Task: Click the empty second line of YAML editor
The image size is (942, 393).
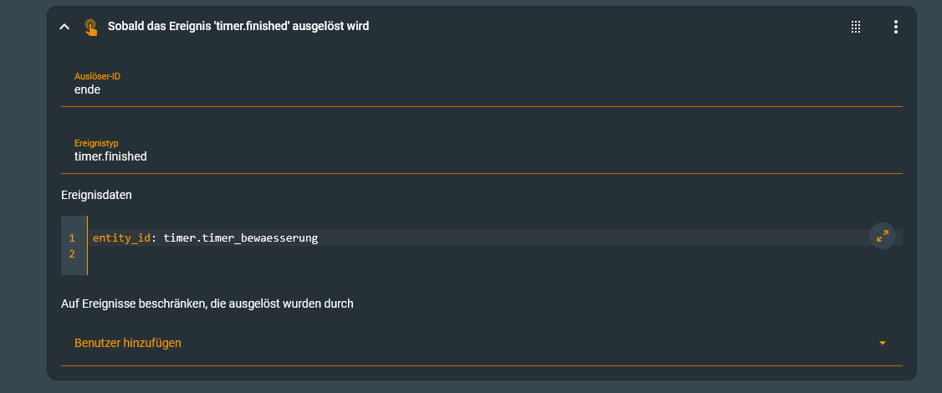Action: [335, 254]
